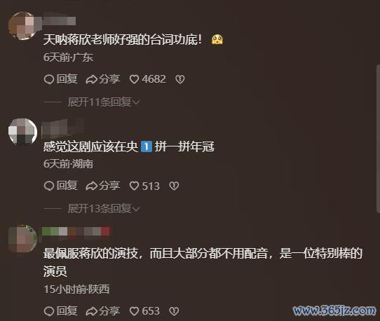Open second commenter's avatar profile
The width and height of the screenshot is (380, 321).
pos(22,132)
